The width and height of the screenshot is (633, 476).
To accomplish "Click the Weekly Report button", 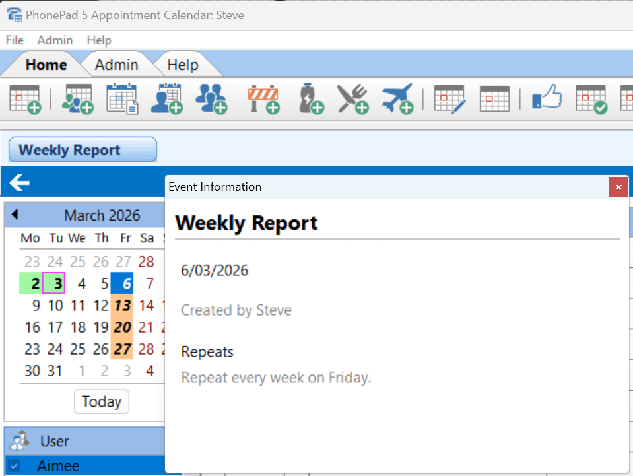I will [83, 149].
